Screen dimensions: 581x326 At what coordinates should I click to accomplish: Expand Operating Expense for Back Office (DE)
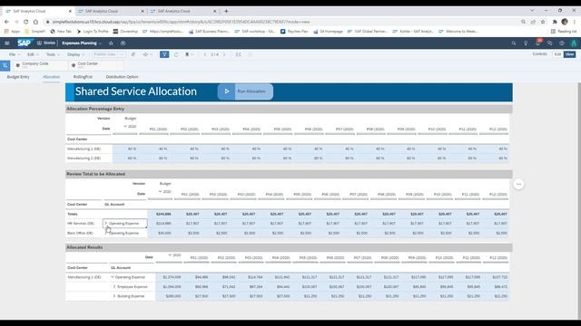click(x=106, y=233)
